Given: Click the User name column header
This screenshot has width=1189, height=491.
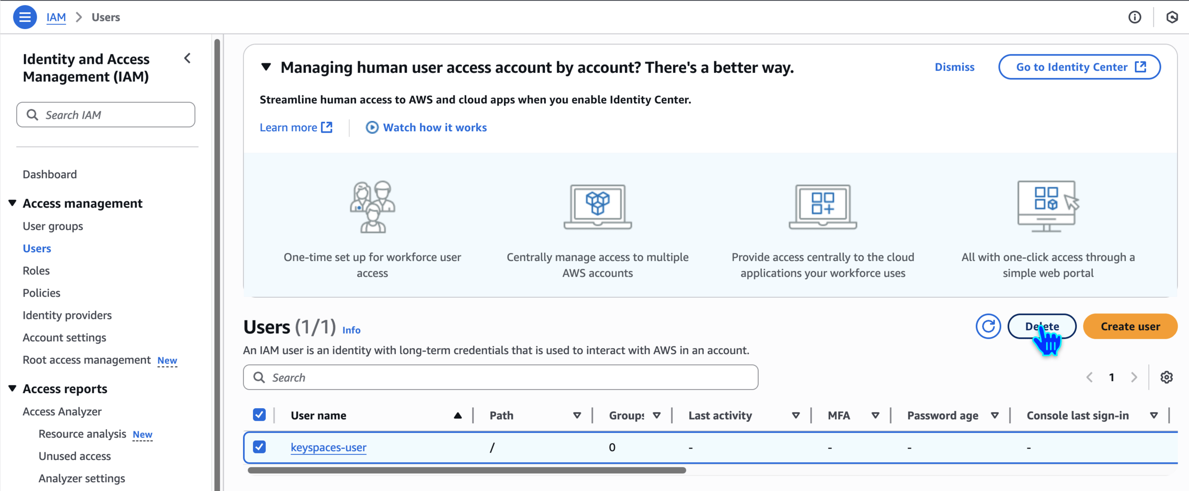Looking at the screenshot, I should (x=319, y=415).
